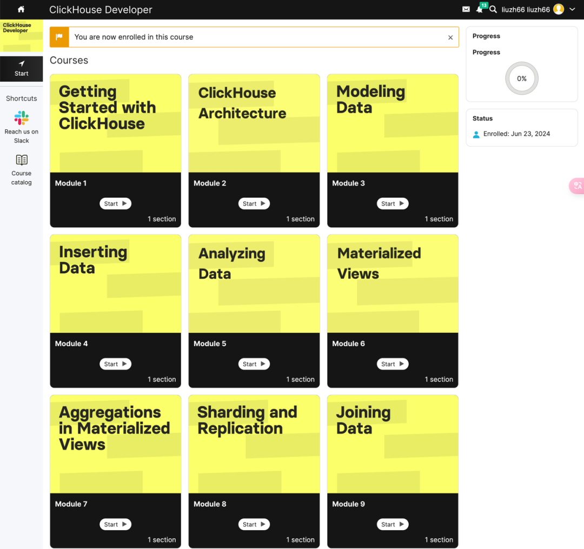Click the Enrolled: Jun 23, 2024 status
Image resolution: width=584 pixels, height=549 pixels.
pos(516,134)
